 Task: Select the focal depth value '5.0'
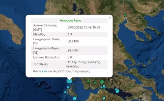pos(70,57)
